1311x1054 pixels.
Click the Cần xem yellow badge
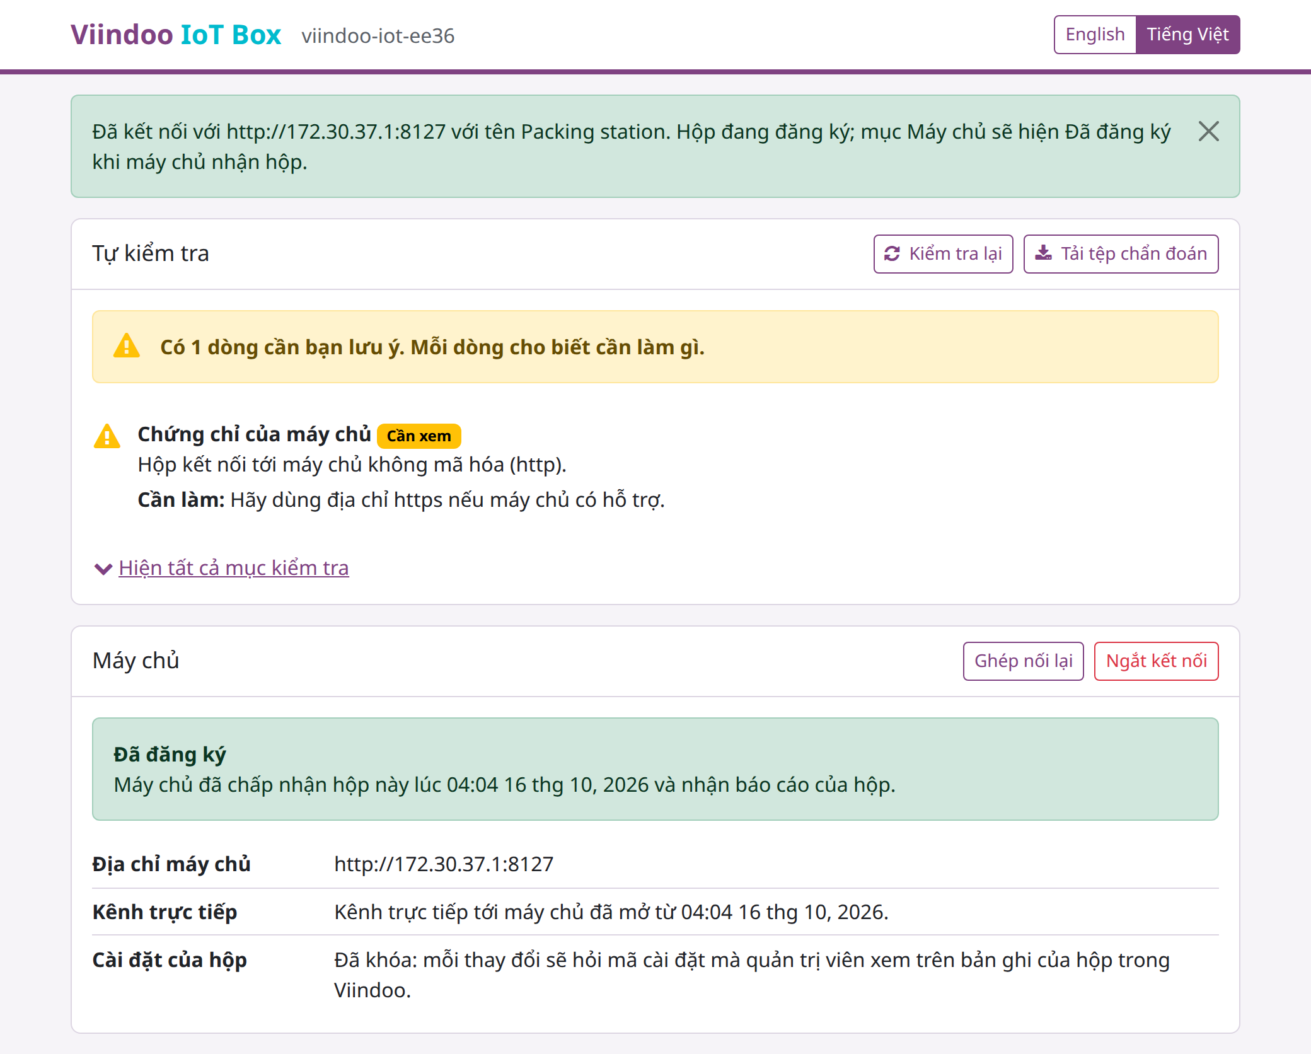[419, 436]
